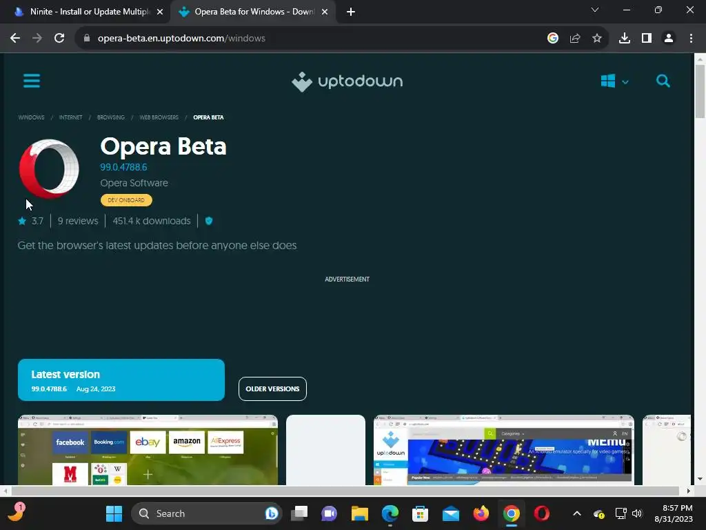
Task: Open the Uptodown hamburger menu
Action: click(32, 81)
